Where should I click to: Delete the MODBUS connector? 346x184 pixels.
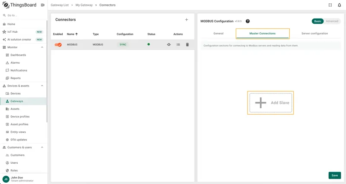187,45
